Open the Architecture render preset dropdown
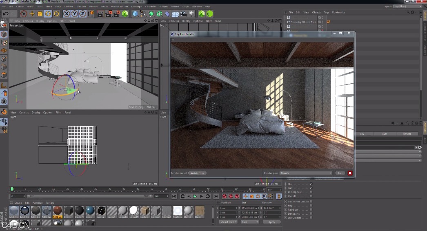This screenshot has height=231, width=427. [x=198, y=173]
